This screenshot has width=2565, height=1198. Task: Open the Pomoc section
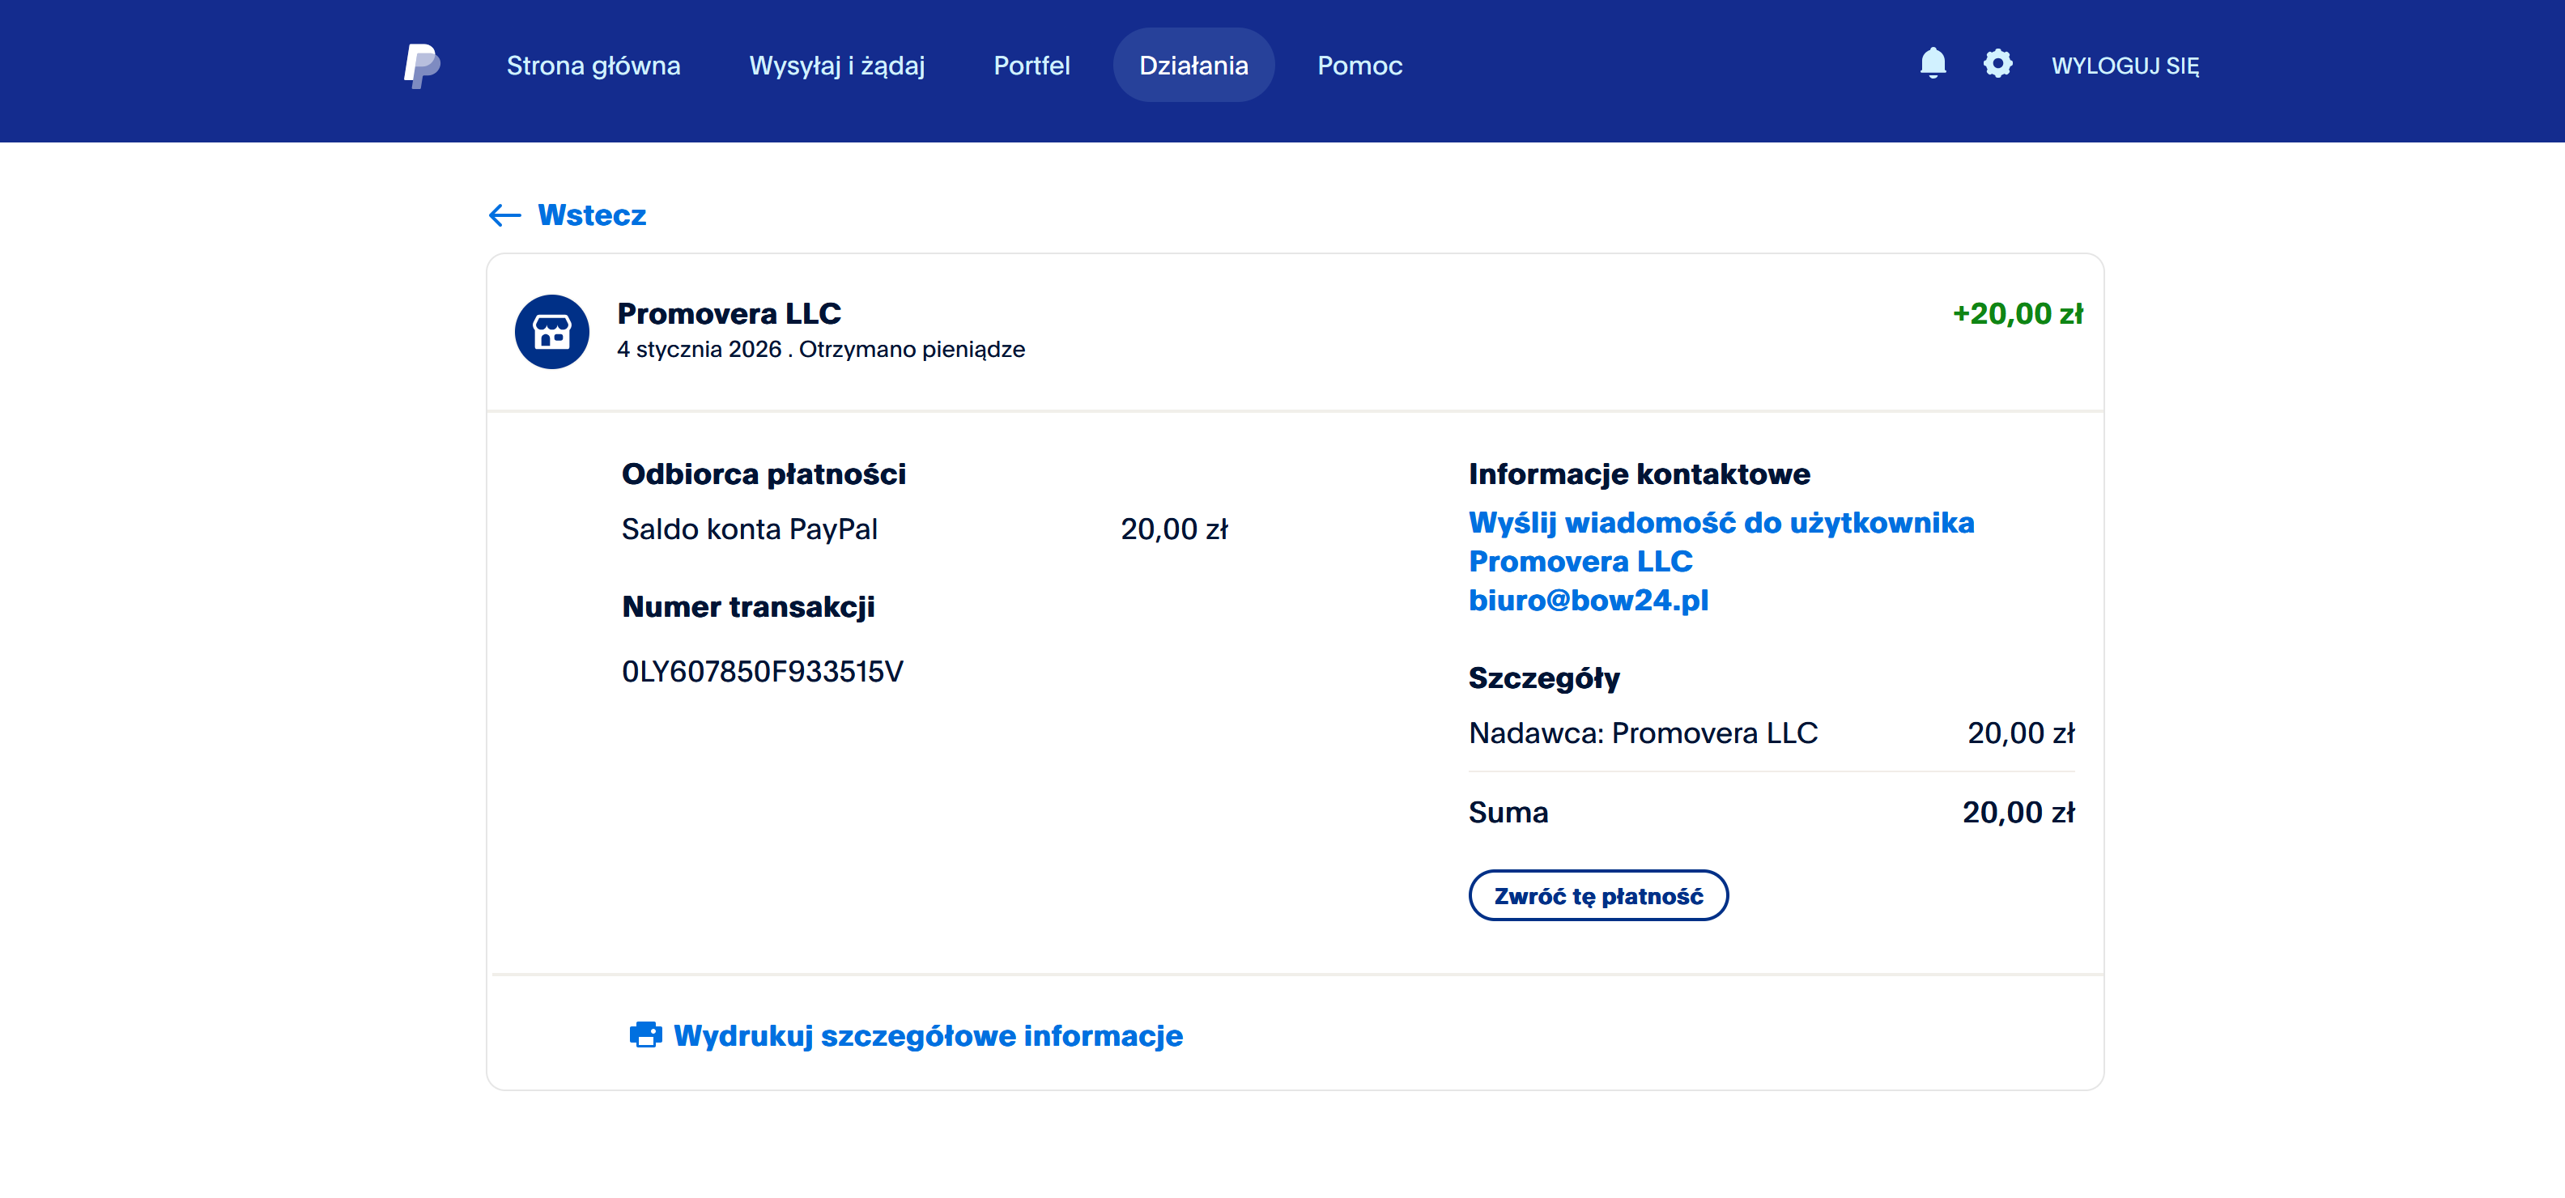(x=1359, y=66)
